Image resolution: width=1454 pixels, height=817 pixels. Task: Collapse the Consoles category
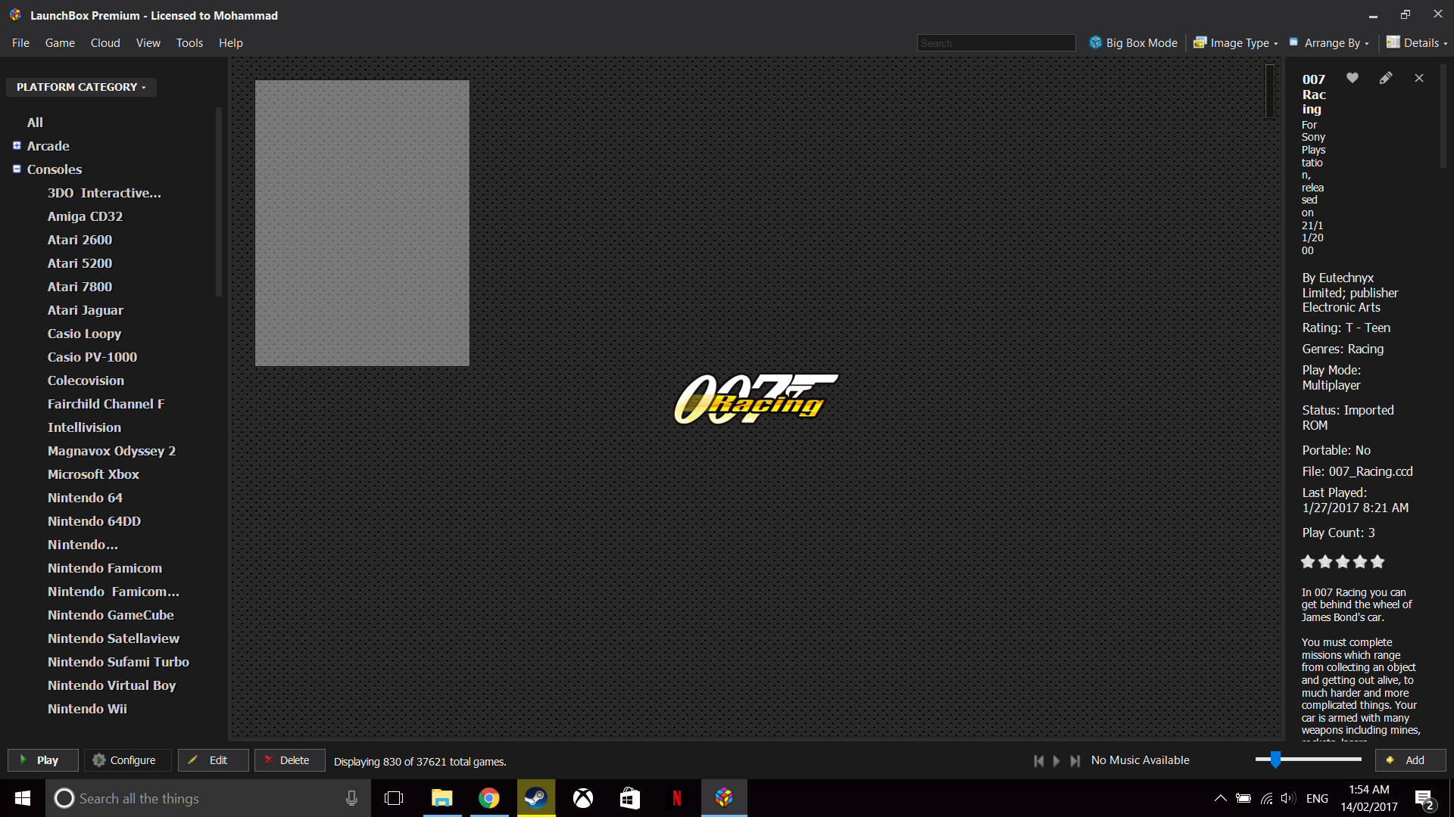[x=17, y=169]
